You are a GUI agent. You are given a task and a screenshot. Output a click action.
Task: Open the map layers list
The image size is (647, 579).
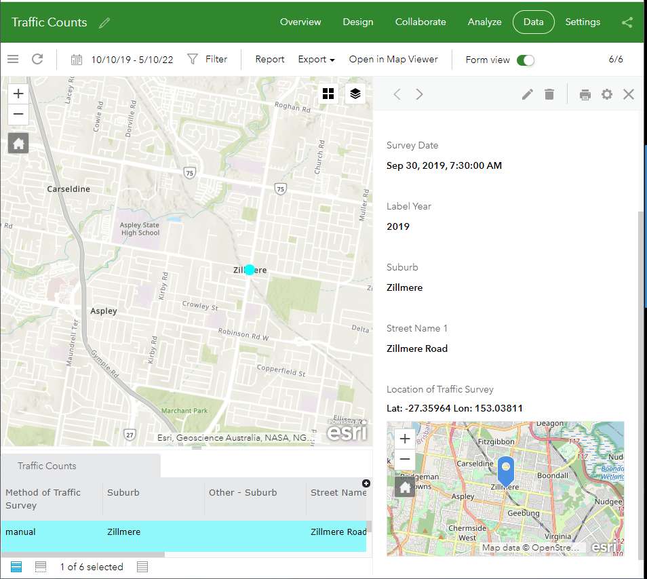(x=355, y=94)
